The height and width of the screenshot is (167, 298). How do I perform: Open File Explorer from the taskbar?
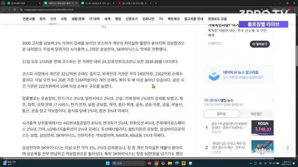170,163
